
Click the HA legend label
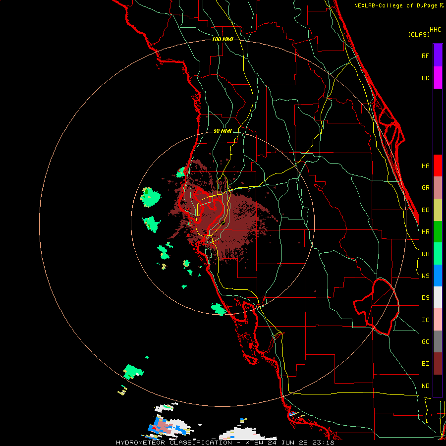click(425, 166)
